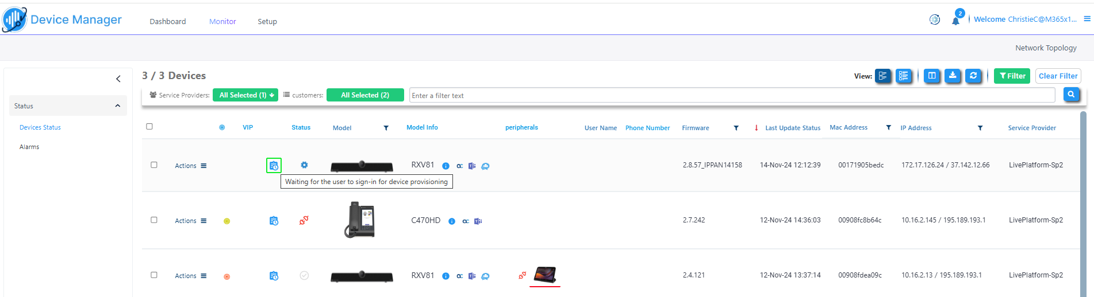The width and height of the screenshot is (1094, 297).
Task: Open Actions menu for the C470HD row
Action: tap(191, 221)
